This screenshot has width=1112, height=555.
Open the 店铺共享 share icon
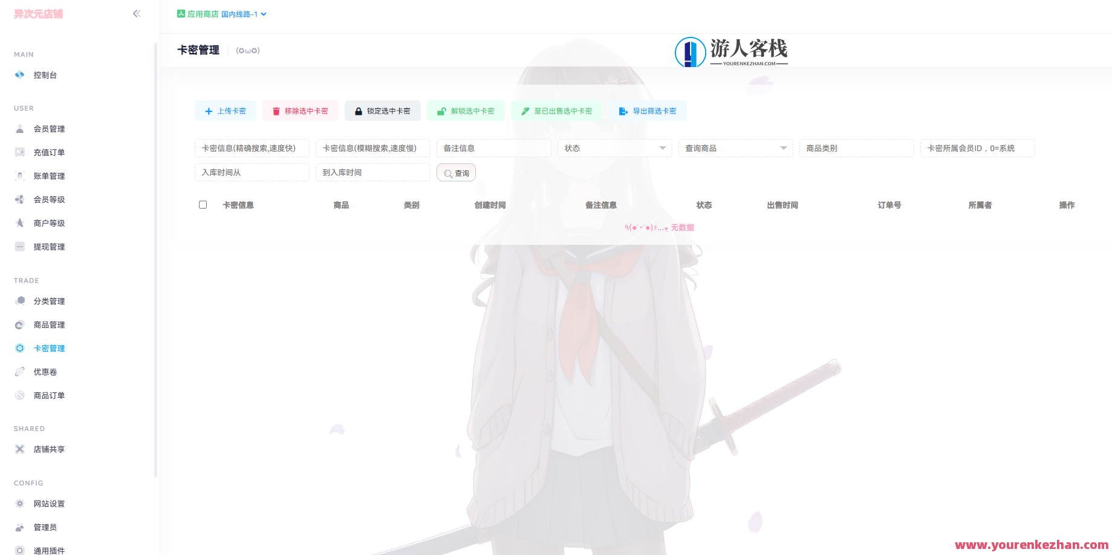coord(19,449)
